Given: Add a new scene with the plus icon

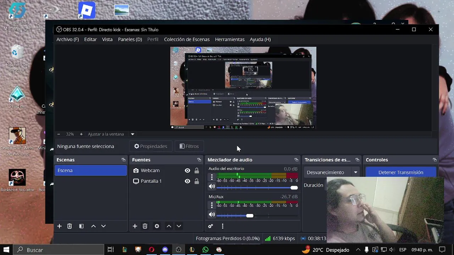Looking at the screenshot, I should coord(59,226).
